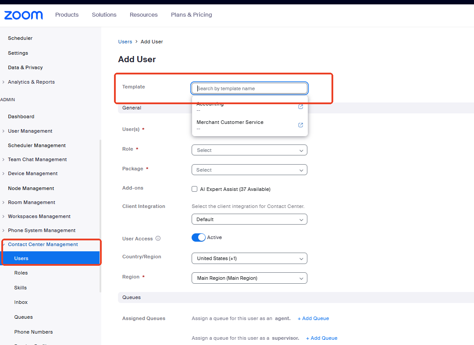Open Inbox under Contact Center
Image resolution: width=474 pixels, height=345 pixels.
[x=21, y=302]
